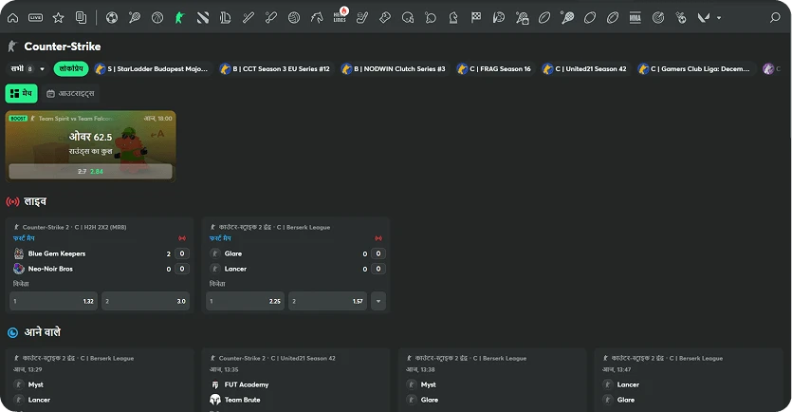Toggle the लोकप्रिय filter chip
This screenshot has height=412, width=792.
click(x=70, y=68)
